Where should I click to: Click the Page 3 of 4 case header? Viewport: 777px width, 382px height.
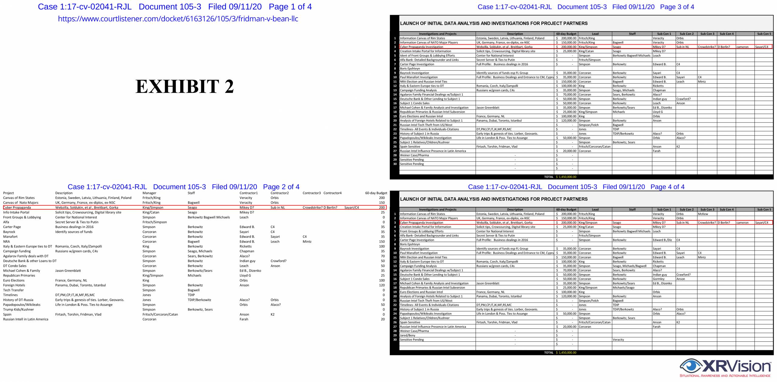586,7
